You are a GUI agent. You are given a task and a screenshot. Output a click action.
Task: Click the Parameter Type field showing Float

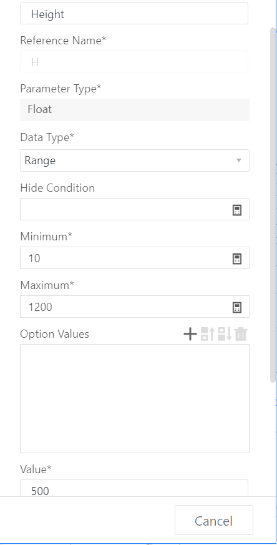coord(135,110)
